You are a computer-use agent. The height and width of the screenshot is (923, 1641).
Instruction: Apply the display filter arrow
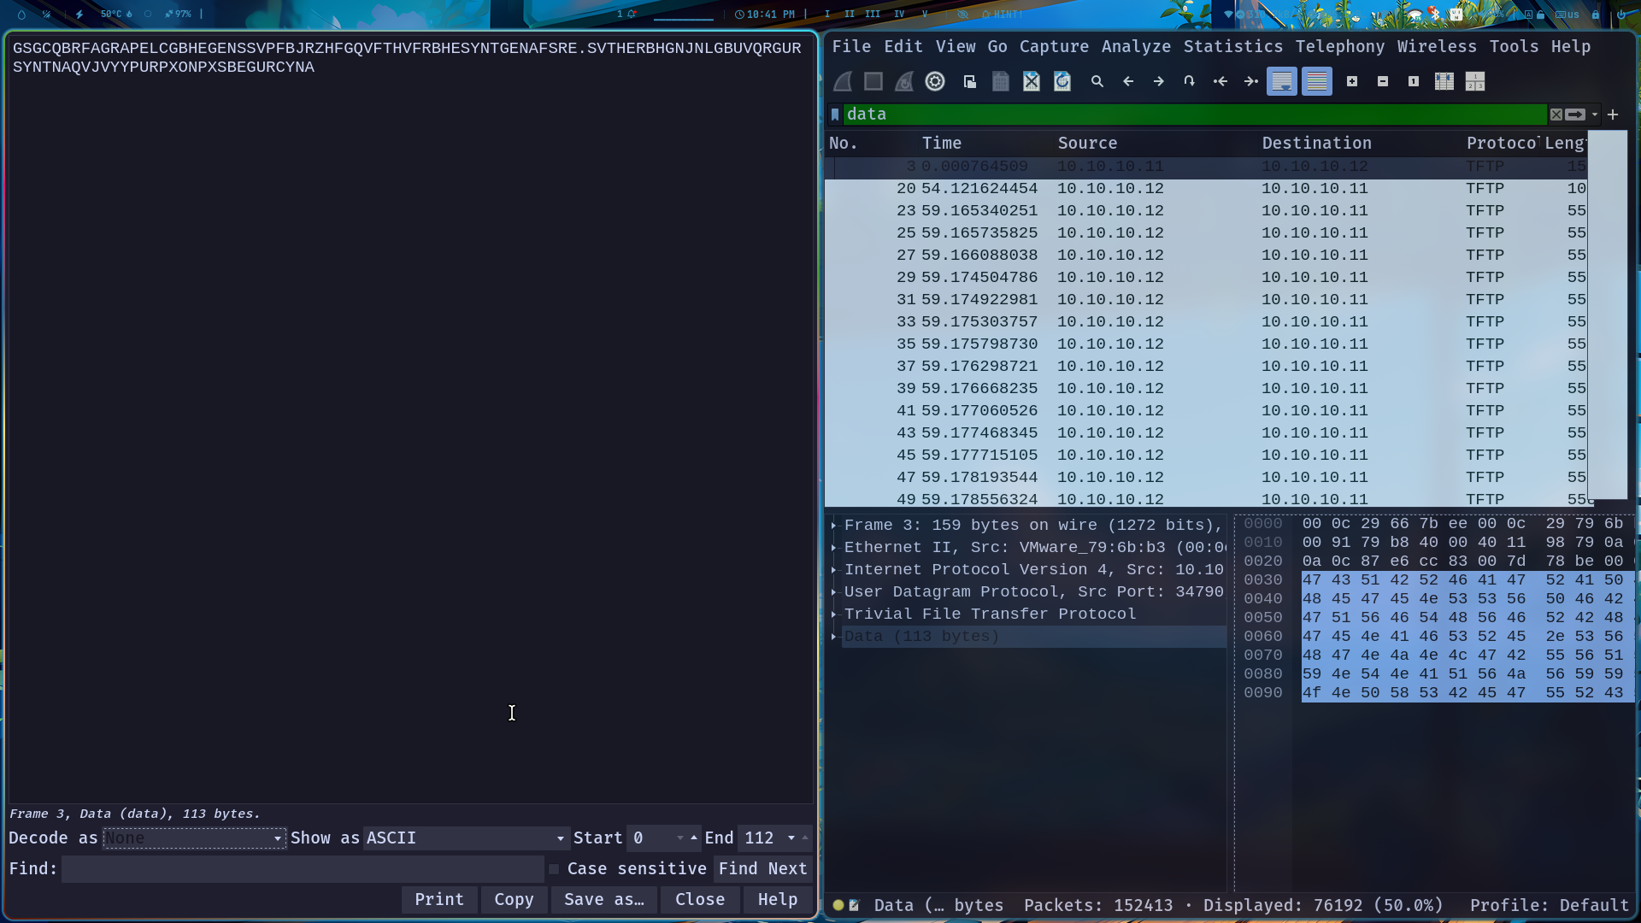1575,115
